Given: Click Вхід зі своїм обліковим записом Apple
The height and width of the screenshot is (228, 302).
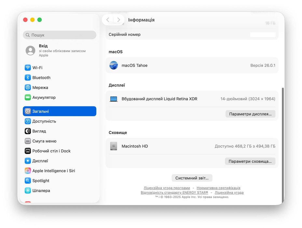Looking at the screenshot, I should click(60, 50).
